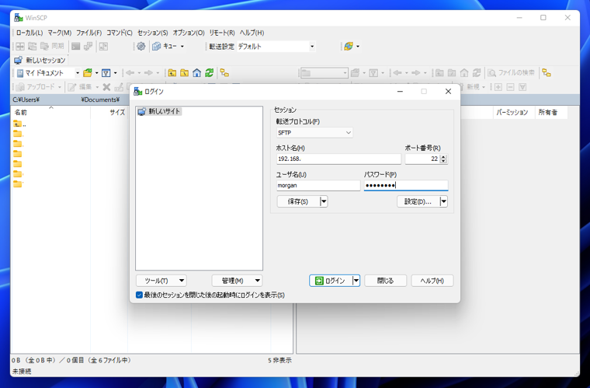Expand the キュー dropdown arrow
This screenshot has width=590, height=388.
[x=182, y=47]
